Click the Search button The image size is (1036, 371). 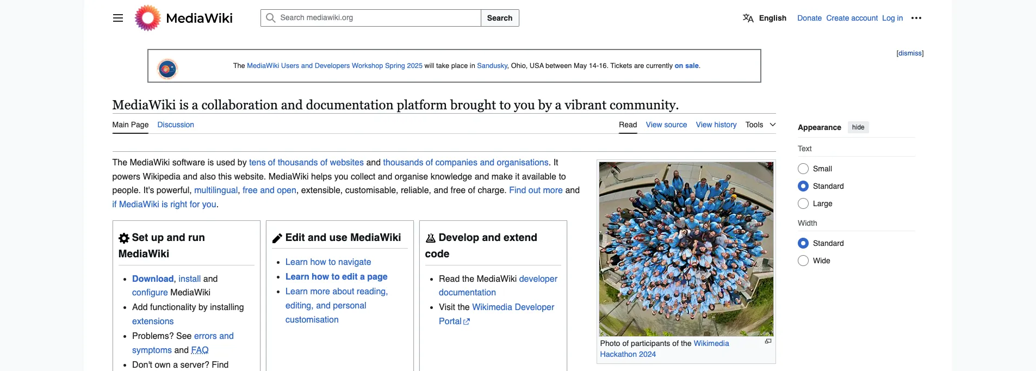coord(500,18)
